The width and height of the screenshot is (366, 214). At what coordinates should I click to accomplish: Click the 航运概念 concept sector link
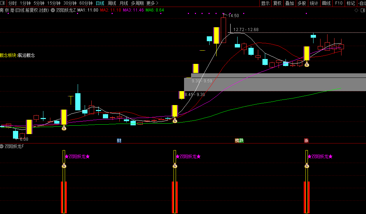(26, 55)
